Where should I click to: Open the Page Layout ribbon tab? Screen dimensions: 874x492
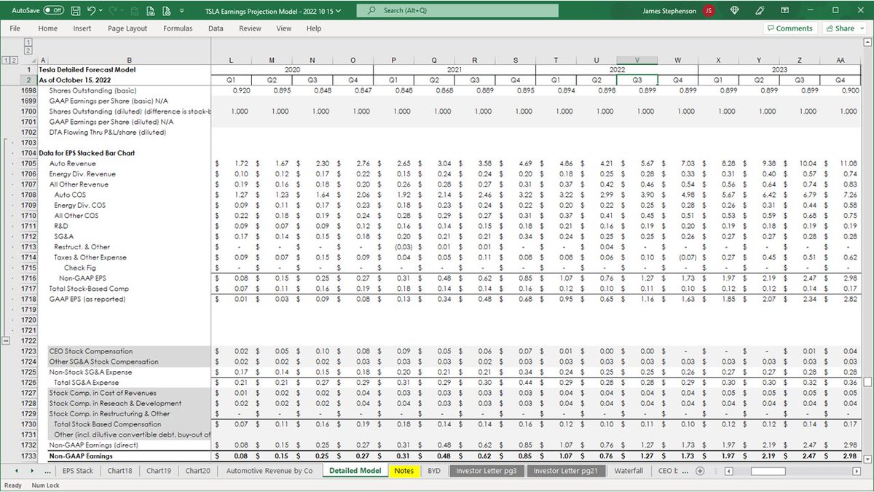[x=127, y=28]
